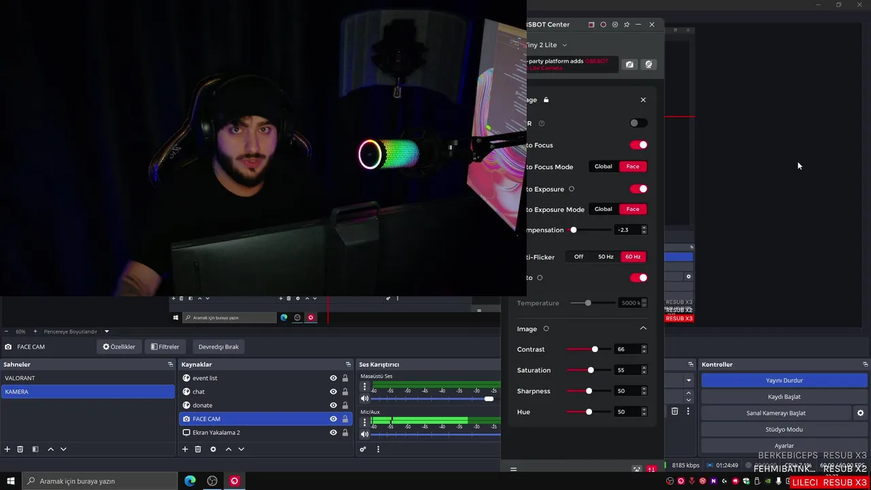The height and width of the screenshot is (490, 871).
Task: Click OBSBOT camera flip icon button
Action: tap(629, 64)
